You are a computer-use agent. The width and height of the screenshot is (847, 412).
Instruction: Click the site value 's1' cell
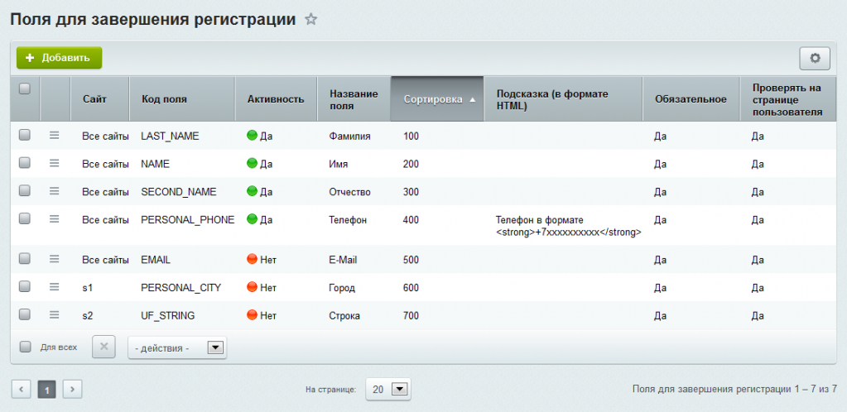(x=88, y=288)
